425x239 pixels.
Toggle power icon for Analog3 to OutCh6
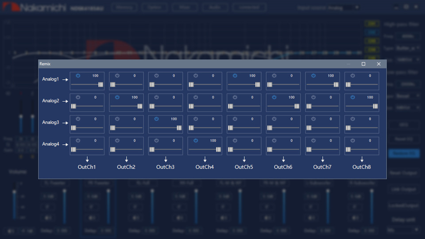(x=274, y=119)
